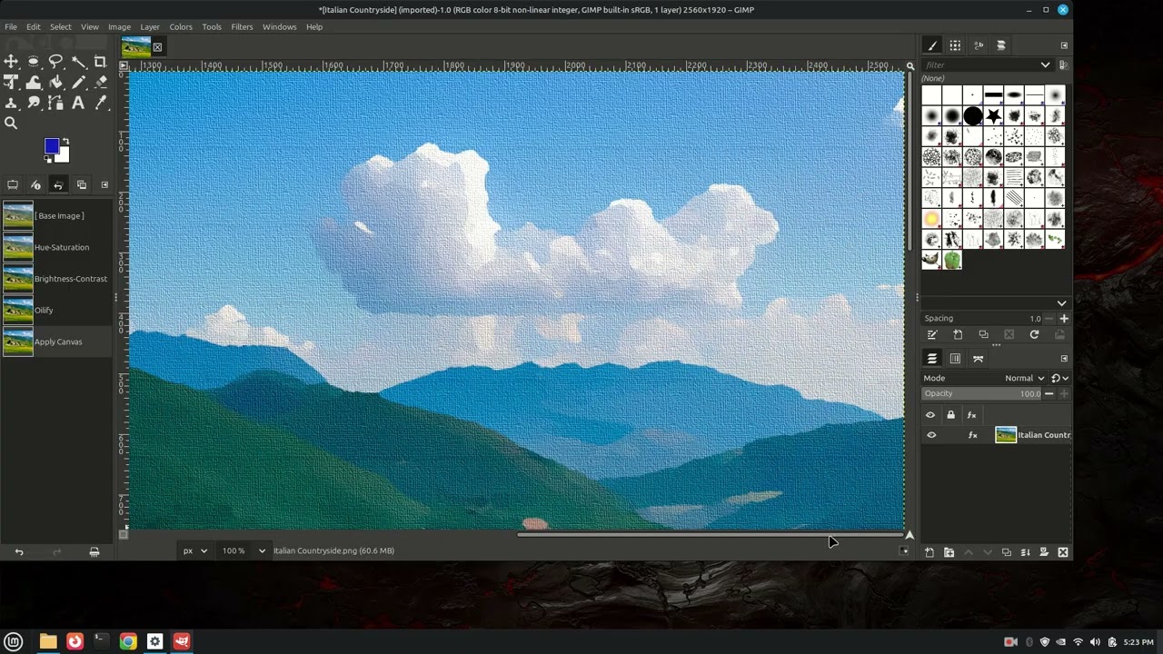Select the green pepper brush
This screenshot has width=1163, height=654.
click(952, 261)
